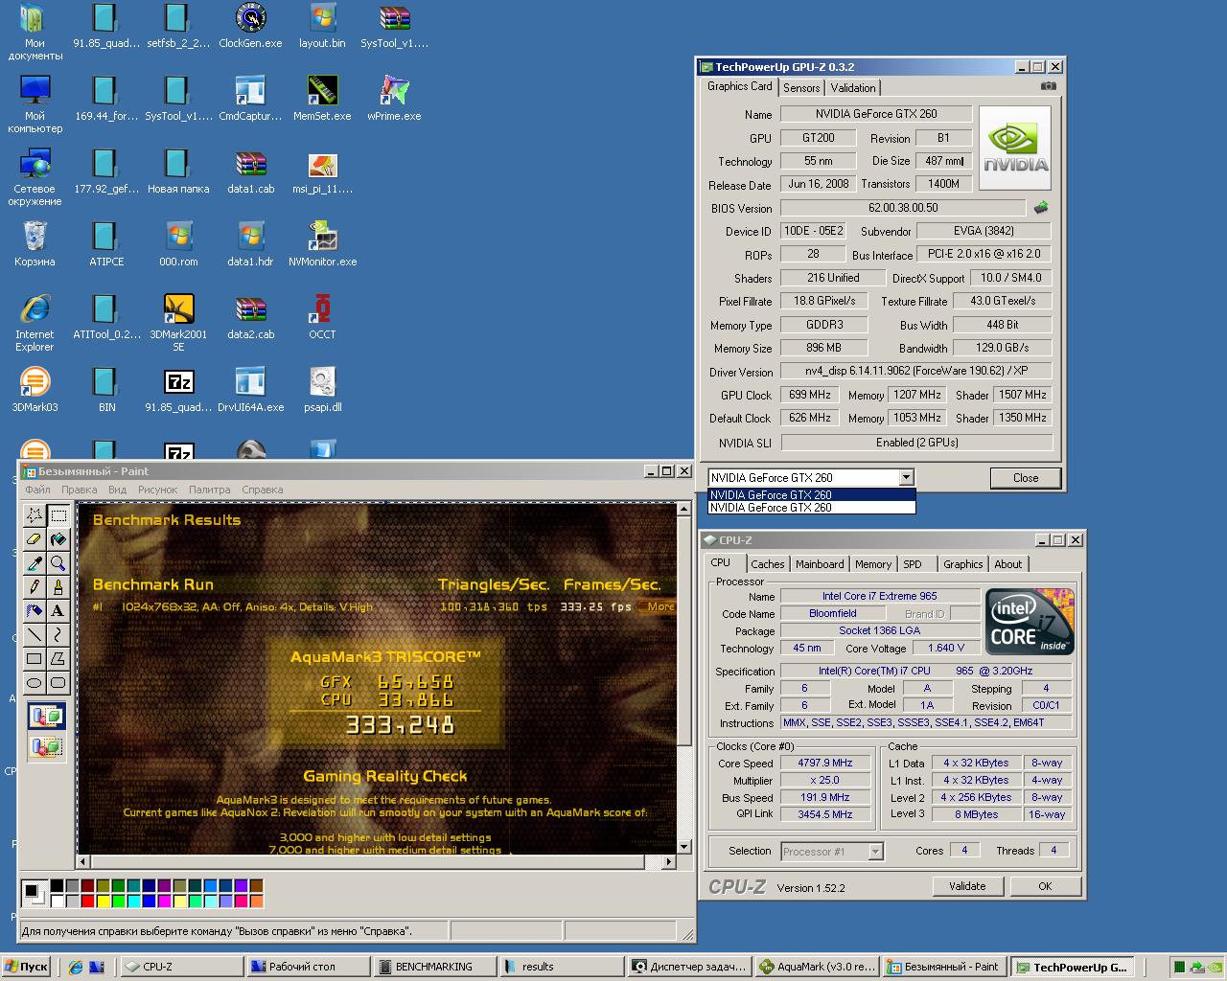Select the Pencil tool in Paint
The height and width of the screenshot is (981, 1227).
35,587
